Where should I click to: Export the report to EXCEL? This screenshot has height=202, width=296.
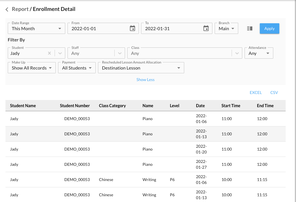click(255, 93)
